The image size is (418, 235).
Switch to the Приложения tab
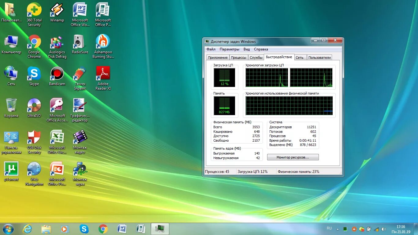coord(218,58)
